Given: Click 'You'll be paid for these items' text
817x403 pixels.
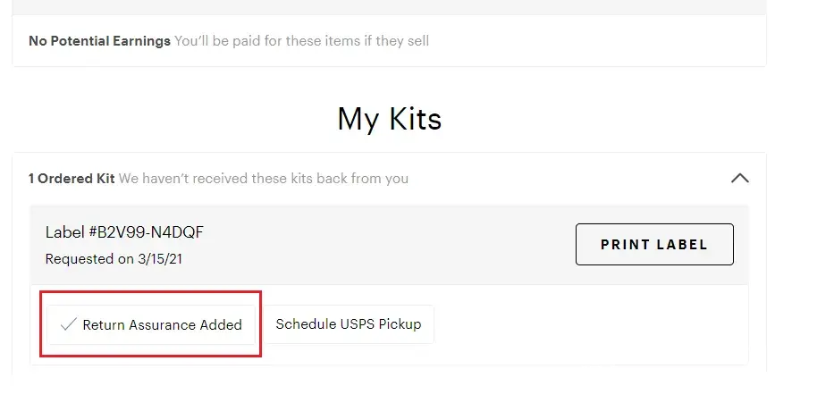Looking at the screenshot, I should click(301, 41).
